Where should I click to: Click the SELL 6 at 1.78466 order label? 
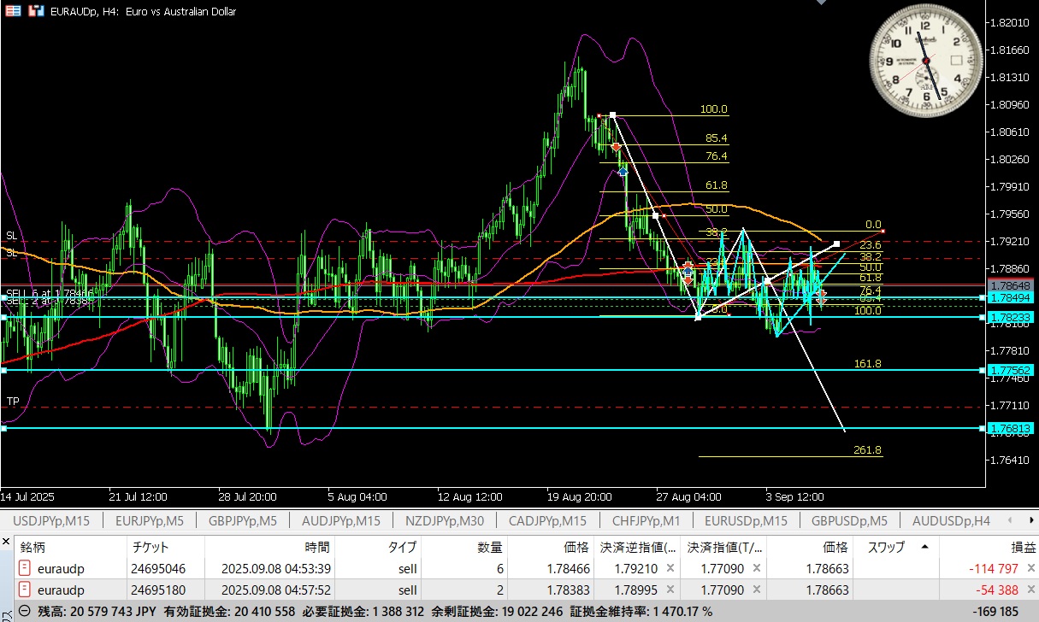tap(50, 292)
